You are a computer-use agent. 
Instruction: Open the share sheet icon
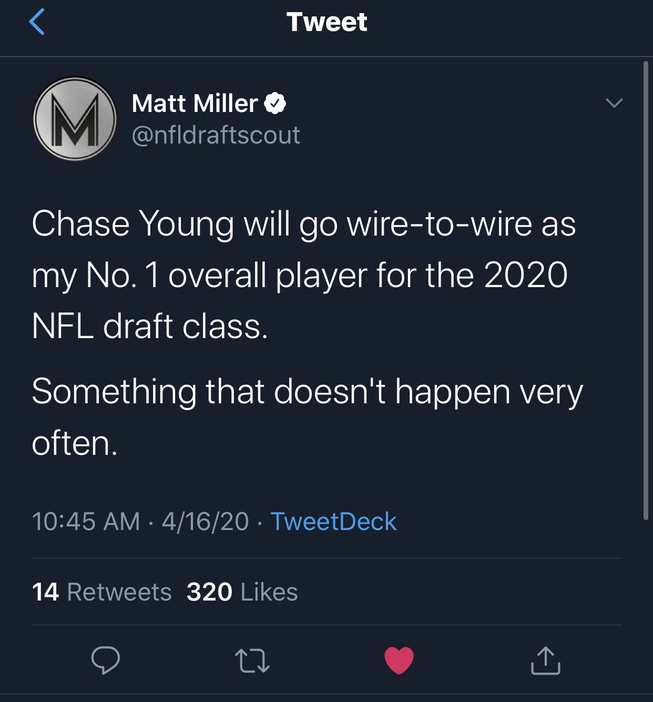click(545, 660)
